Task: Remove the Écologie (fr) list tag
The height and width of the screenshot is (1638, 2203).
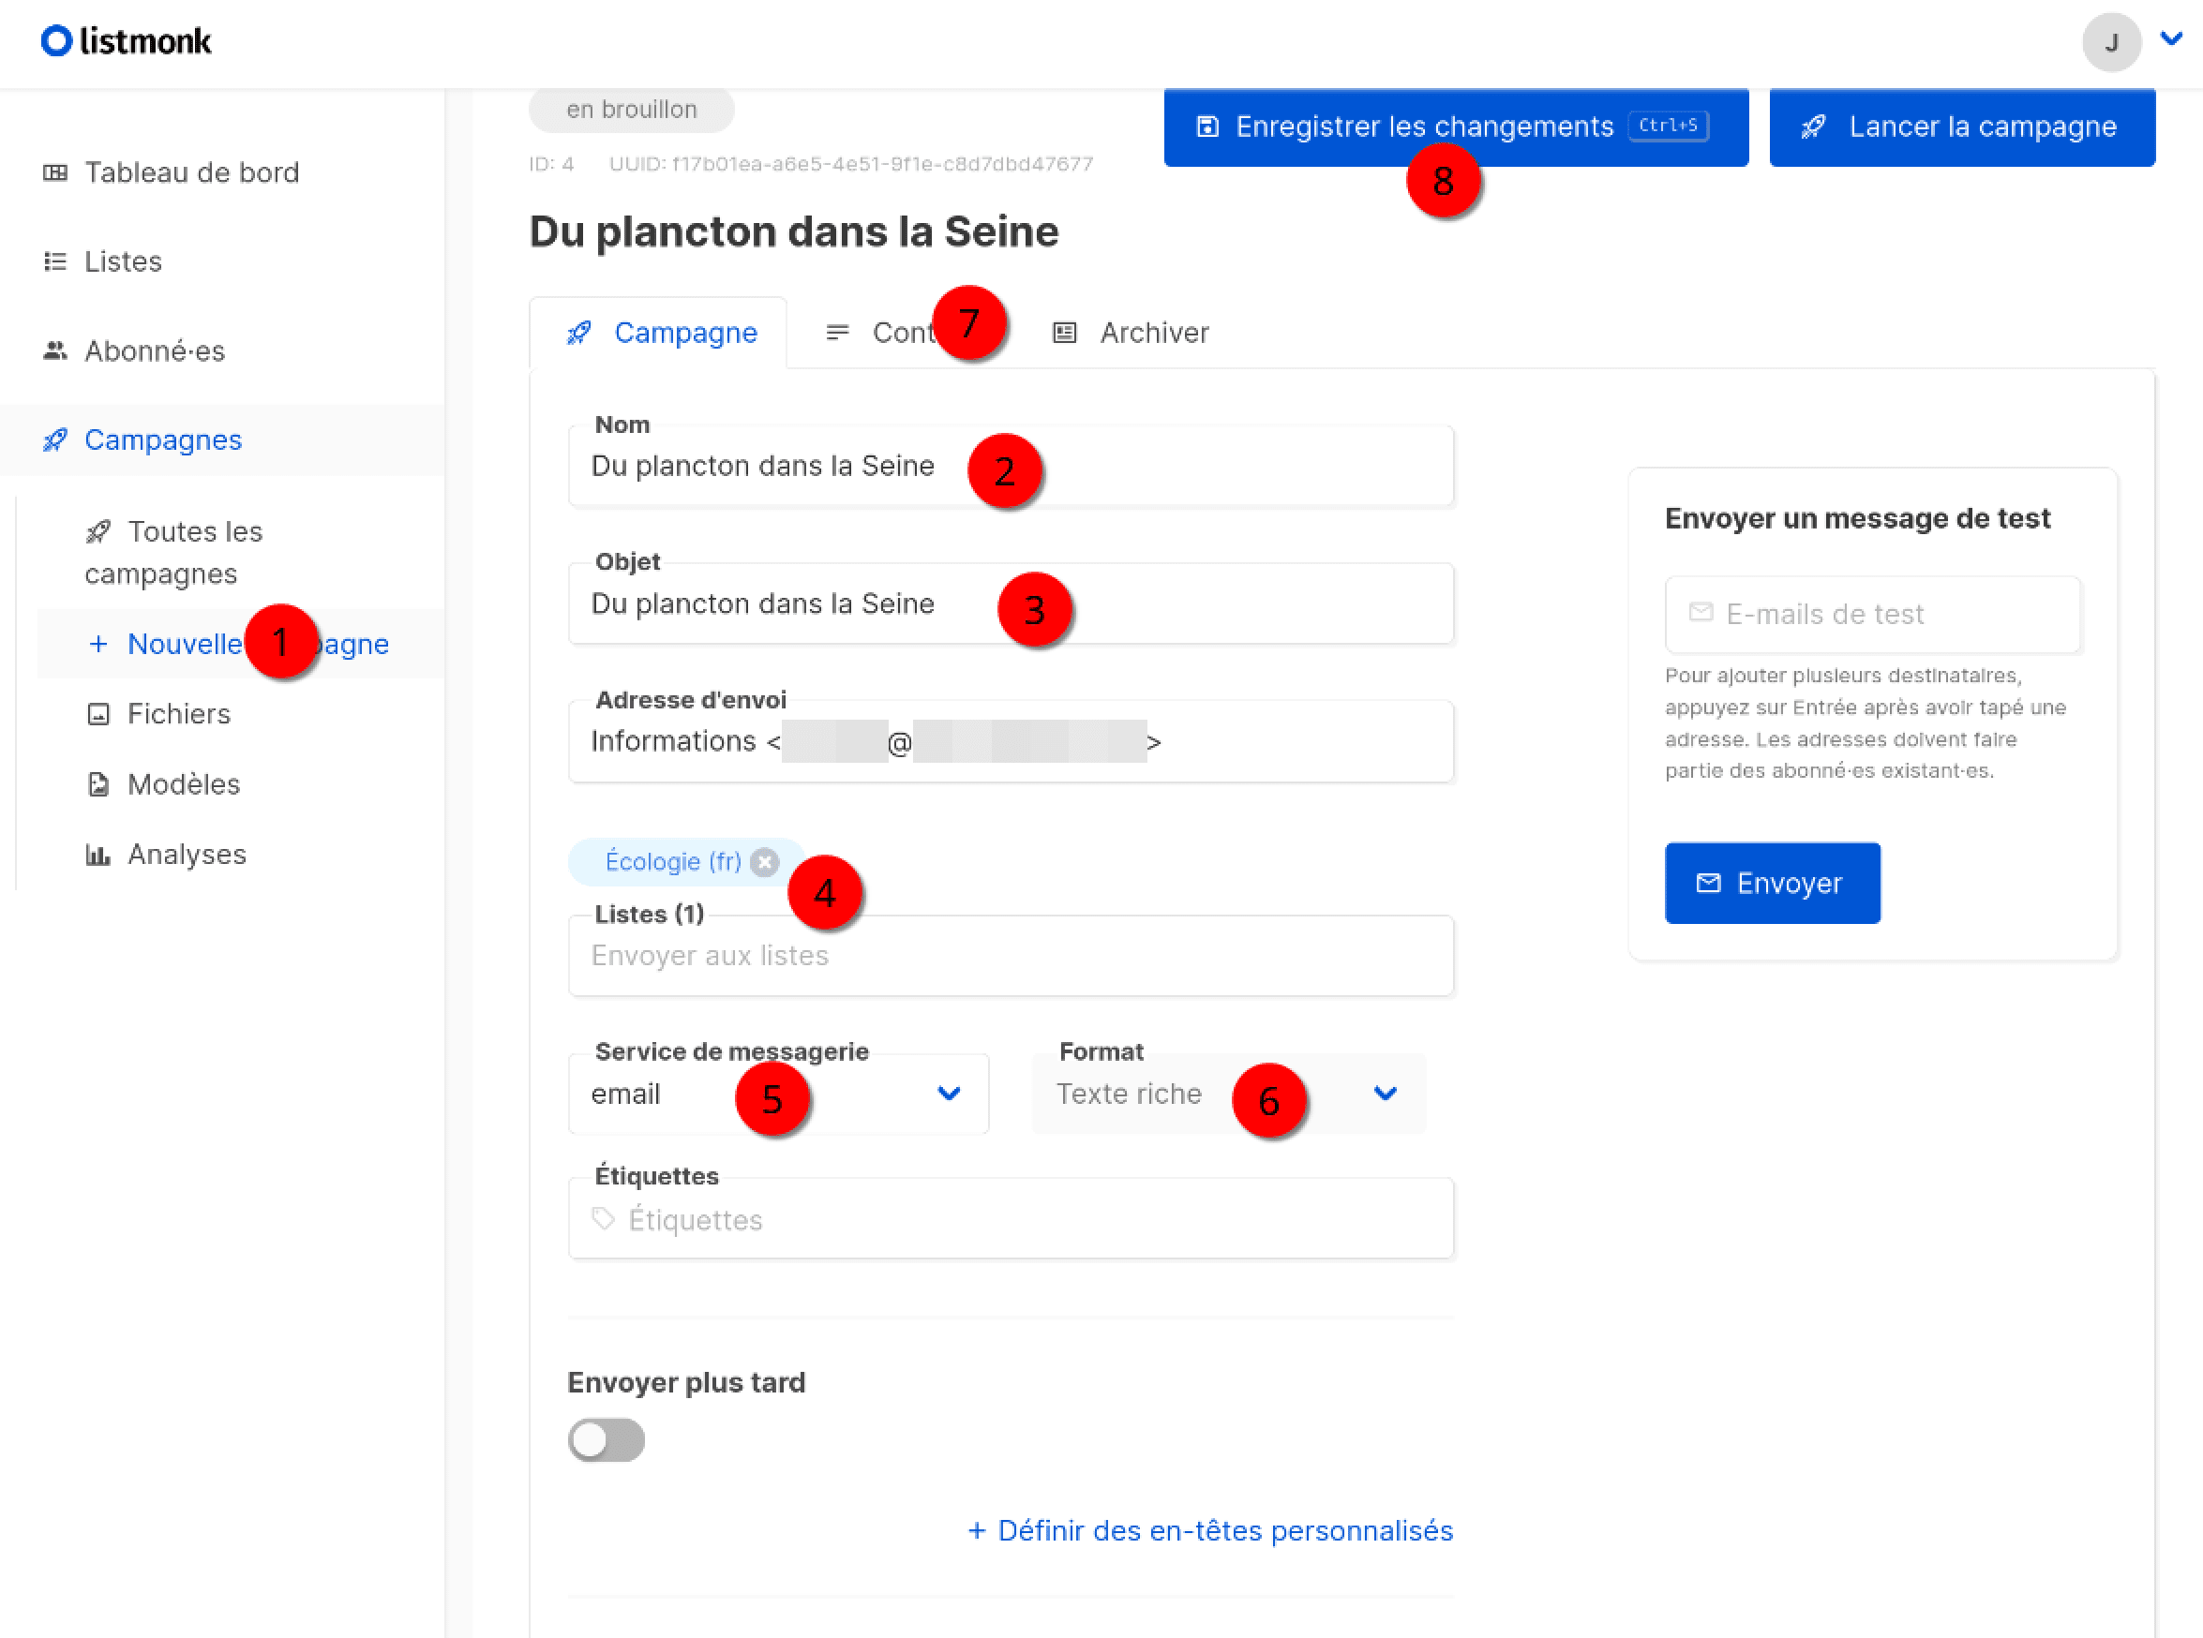Action: click(764, 861)
